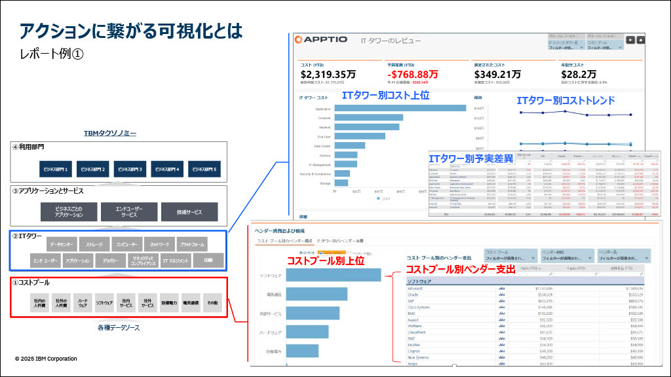Select the ビジネスごとのアプリケーション box
Image resolution: width=671 pixels, height=377 pixels.
(x=69, y=212)
